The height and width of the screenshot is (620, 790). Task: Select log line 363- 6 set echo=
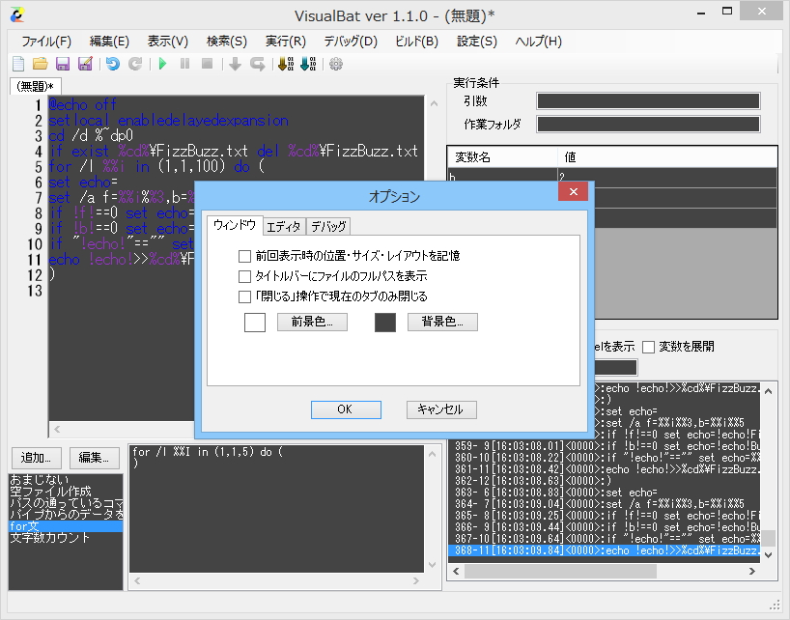click(x=604, y=493)
